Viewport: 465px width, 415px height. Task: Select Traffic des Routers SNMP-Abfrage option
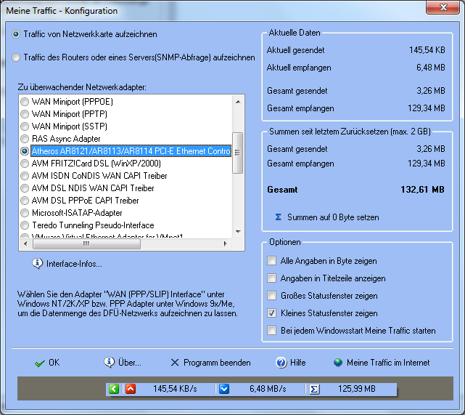coord(16,57)
